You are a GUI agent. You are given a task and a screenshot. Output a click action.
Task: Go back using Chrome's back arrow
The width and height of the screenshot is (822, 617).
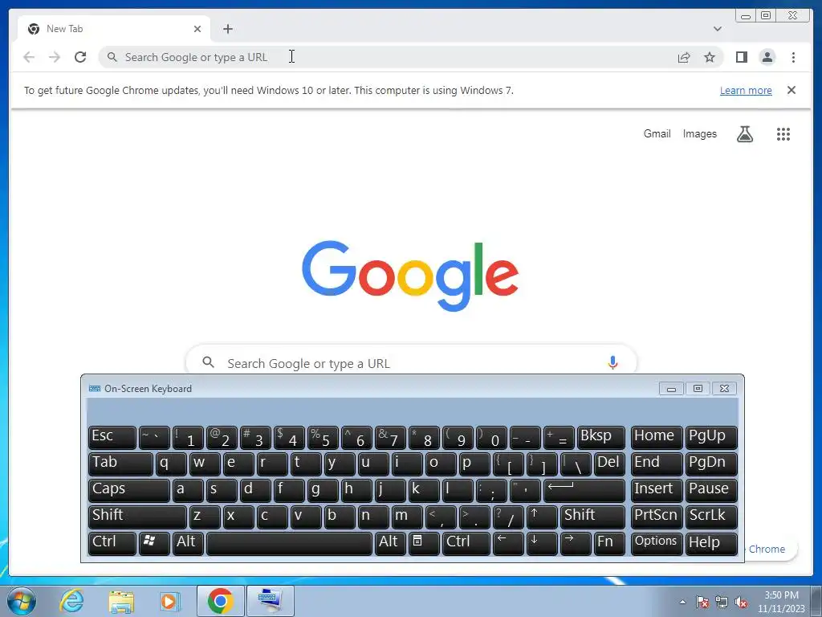[x=29, y=57]
